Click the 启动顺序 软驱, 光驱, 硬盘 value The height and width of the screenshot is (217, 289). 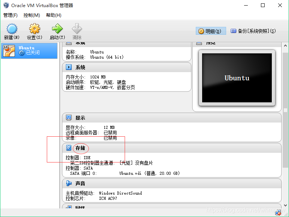click(108, 82)
